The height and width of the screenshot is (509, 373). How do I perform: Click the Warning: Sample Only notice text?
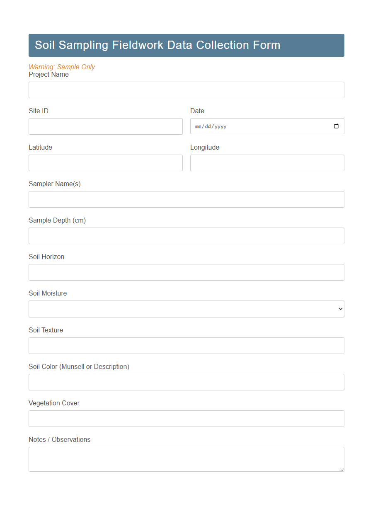point(62,67)
